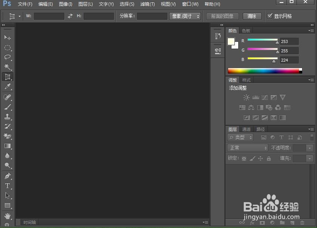Add a Black & White adjustment
This screenshot has height=228, width=317.
point(260,107)
